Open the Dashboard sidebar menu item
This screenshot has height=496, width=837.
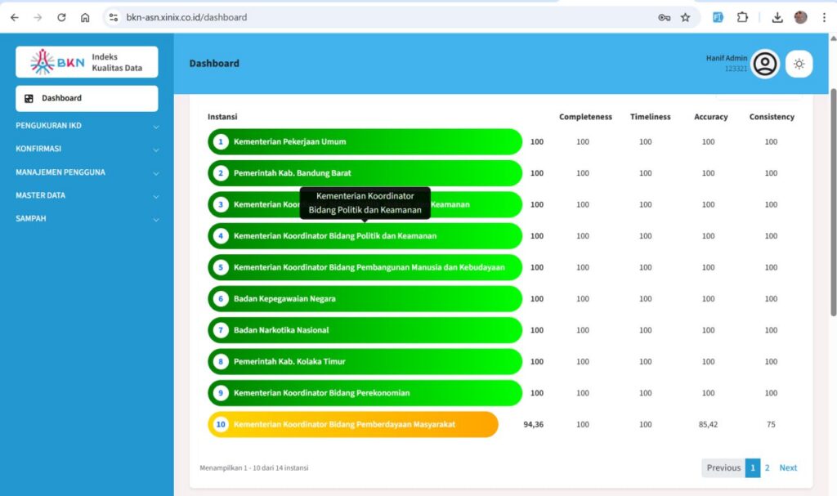(x=87, y=98)
